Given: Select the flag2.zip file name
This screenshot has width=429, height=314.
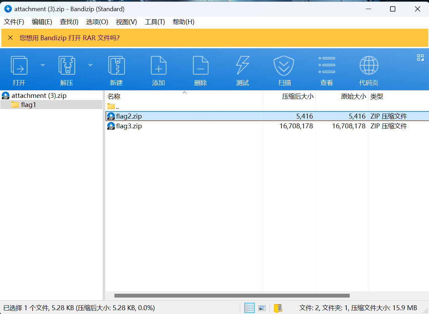Looking at the screenshot, I should (x=129, y=116).
